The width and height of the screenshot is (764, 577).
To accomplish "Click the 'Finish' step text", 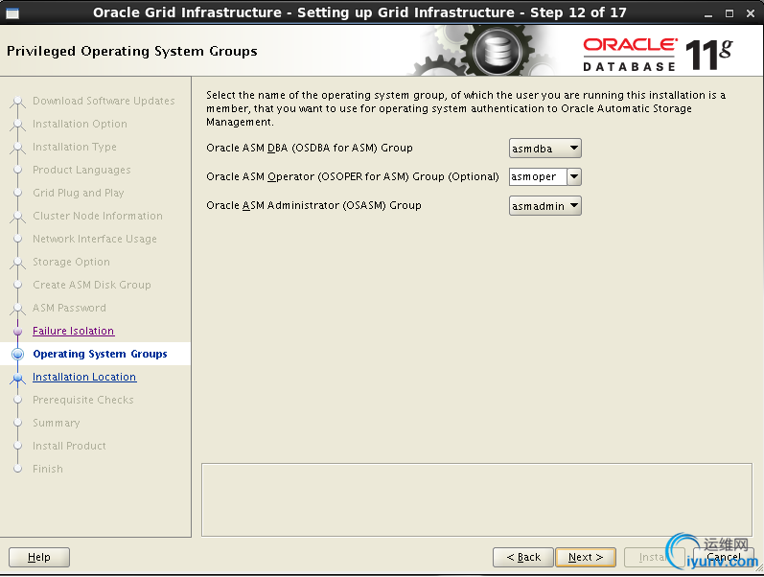I will click(x=48, y=469).
